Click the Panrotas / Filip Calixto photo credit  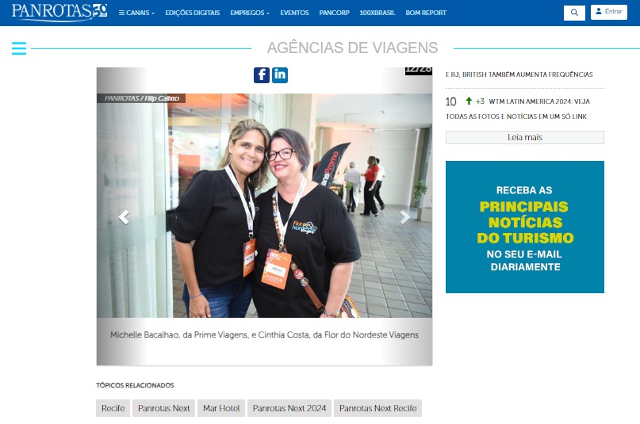(x=141, y=98)
